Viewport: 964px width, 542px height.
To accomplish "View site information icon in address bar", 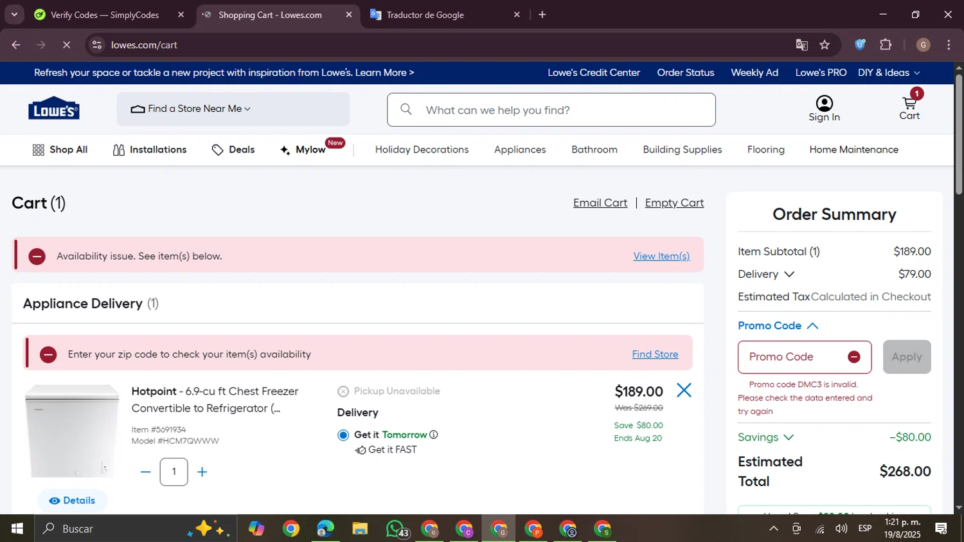I will 97,44.
